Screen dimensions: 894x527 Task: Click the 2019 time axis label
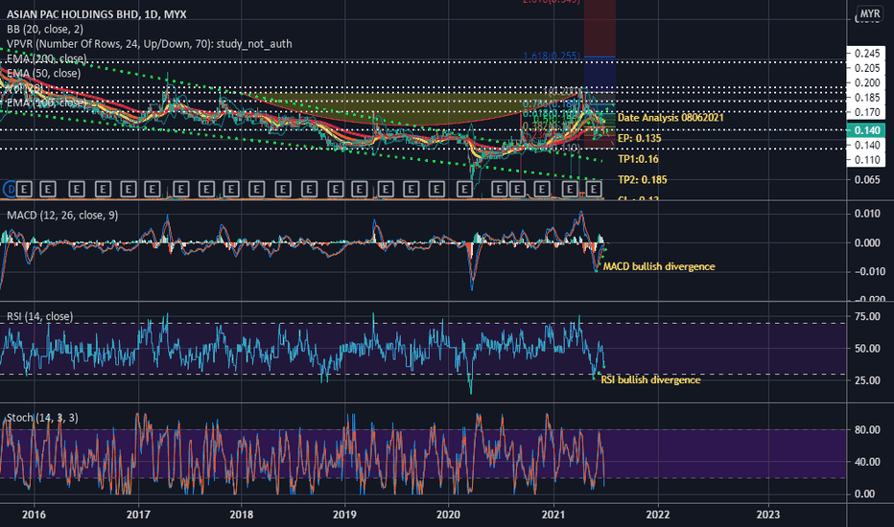(x=344, y=516)
